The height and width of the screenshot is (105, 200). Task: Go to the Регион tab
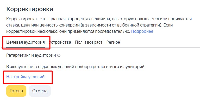113,42
